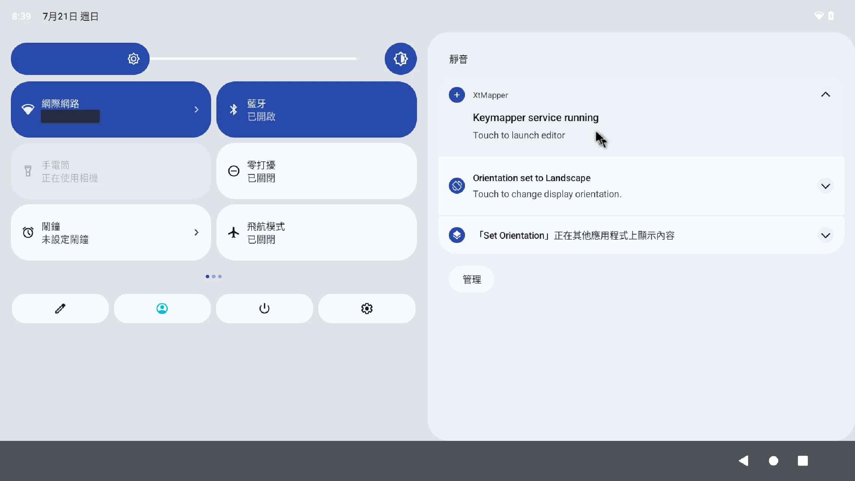
Task: Tap the power menu icon
Action: (x=264, y=308)
